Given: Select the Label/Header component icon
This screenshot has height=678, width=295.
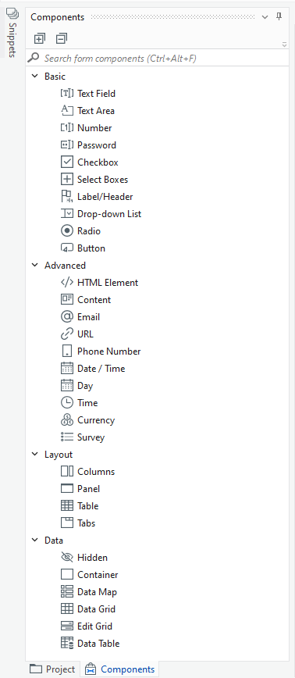Looking at the screenshot, I should click(x=67, y=197).
